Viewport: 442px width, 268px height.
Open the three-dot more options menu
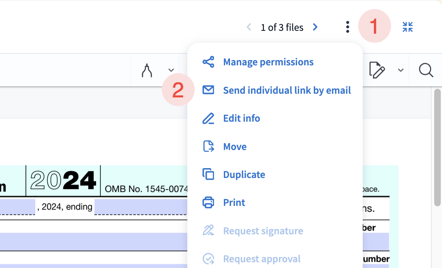point(348,27)
